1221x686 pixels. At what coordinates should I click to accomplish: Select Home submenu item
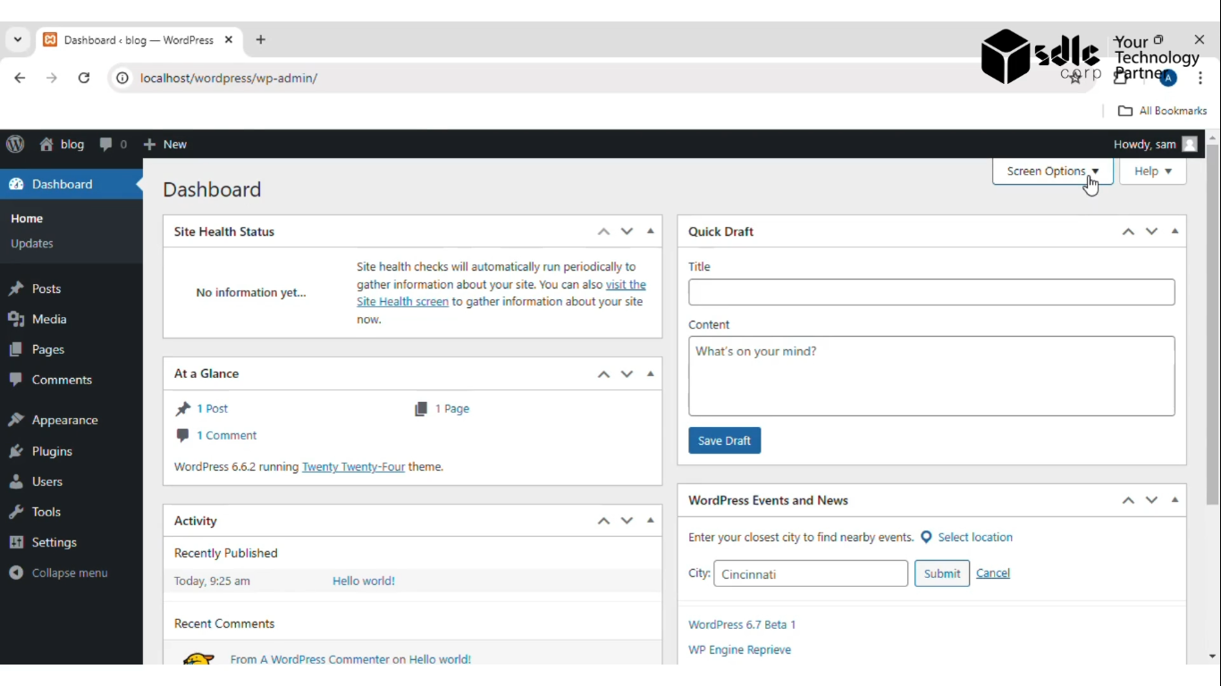click(x=27, y=218)
